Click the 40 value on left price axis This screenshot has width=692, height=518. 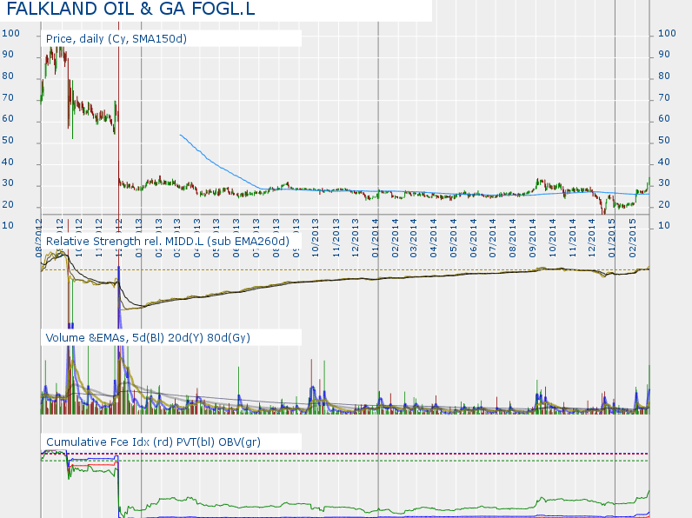(8, 162)
